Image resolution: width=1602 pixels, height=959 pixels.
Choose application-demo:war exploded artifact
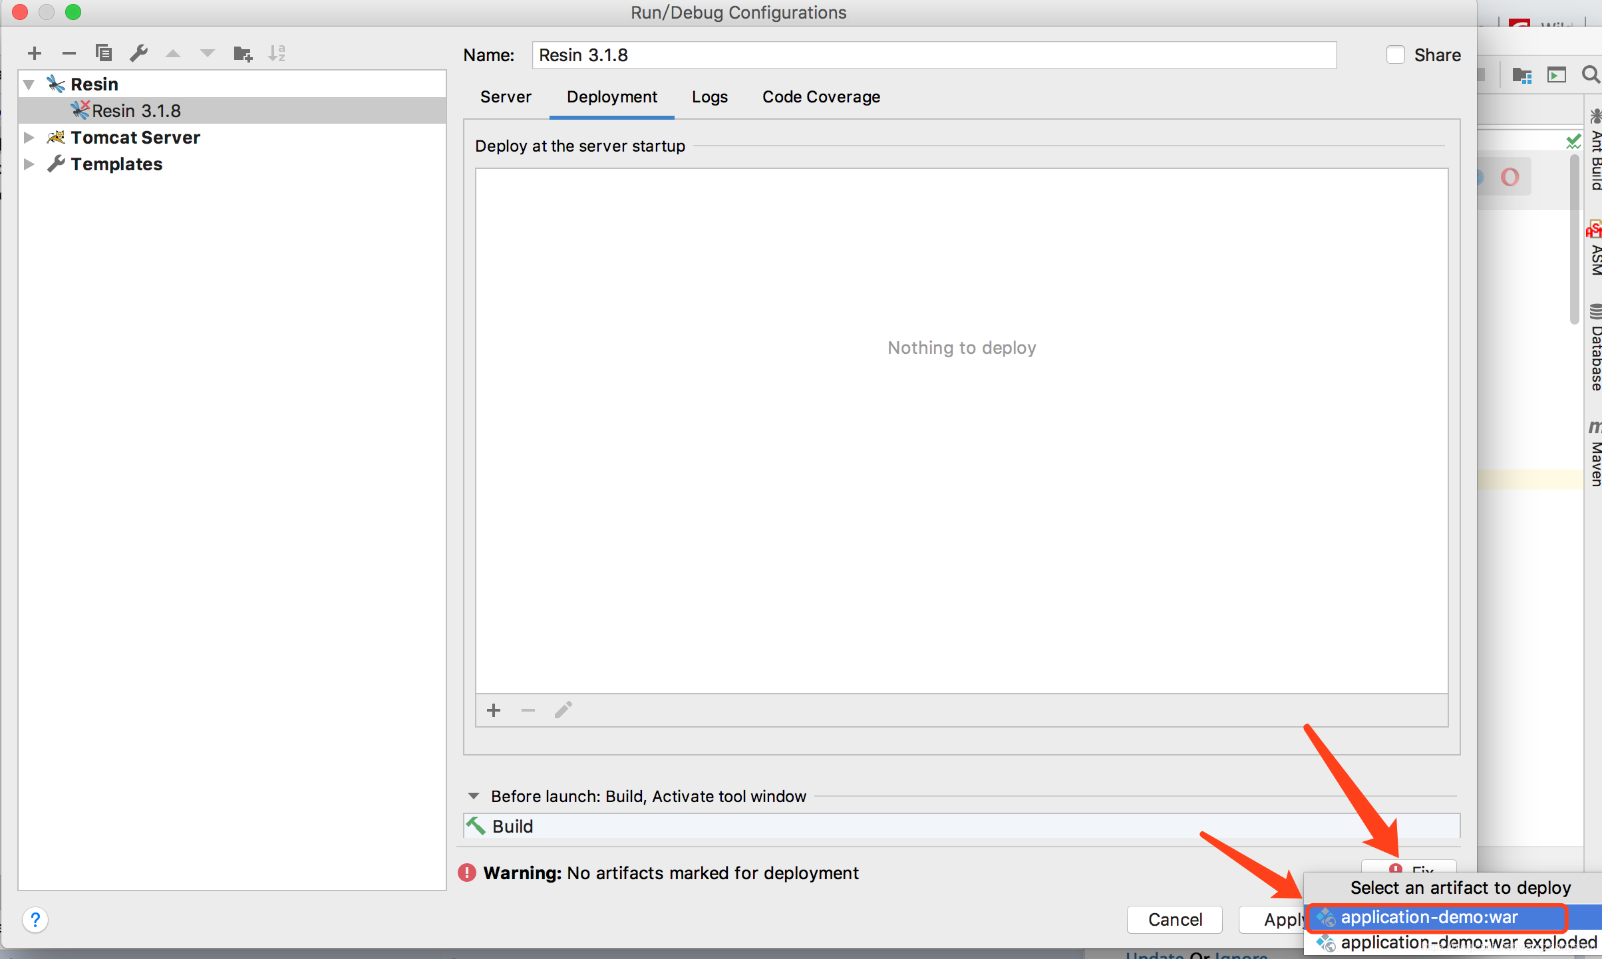coord(1468,943)
